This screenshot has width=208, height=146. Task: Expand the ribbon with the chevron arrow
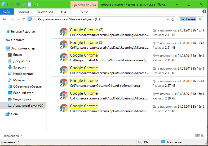pyautogui.click(x=198, y=11)
